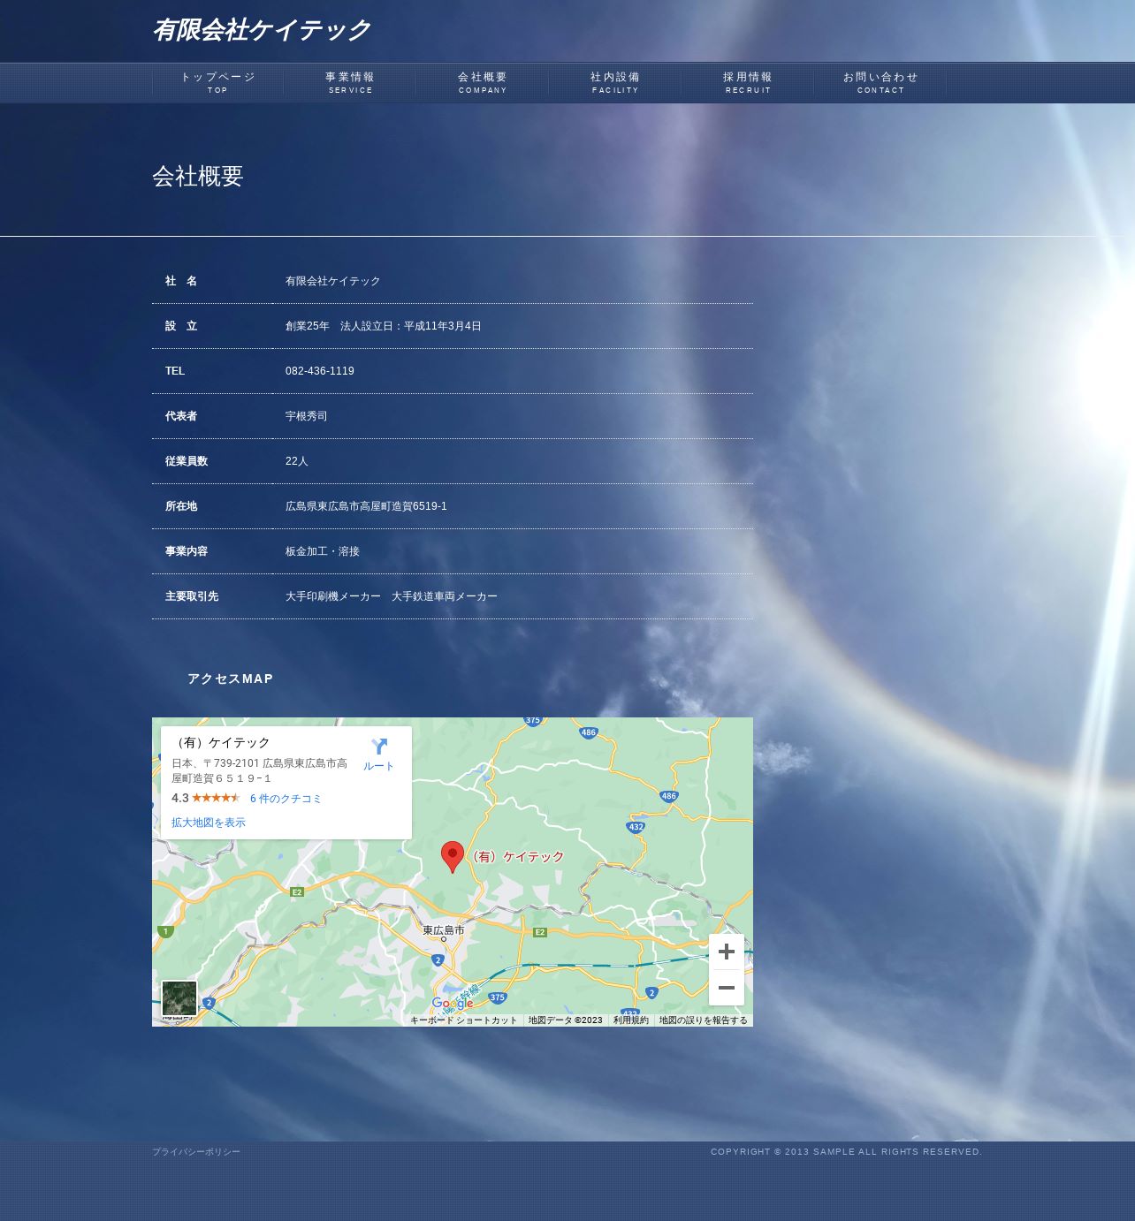The height and width of the screenshot is (1221, 1135).
Task: Click 地図の誤りを報告する link
Action: click(704, 1020)
